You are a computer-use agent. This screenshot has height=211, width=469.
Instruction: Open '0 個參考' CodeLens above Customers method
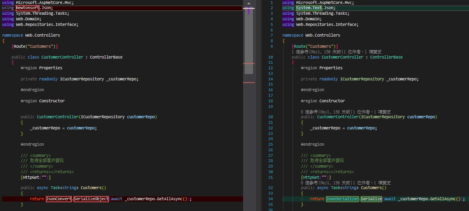pos(309,183)
